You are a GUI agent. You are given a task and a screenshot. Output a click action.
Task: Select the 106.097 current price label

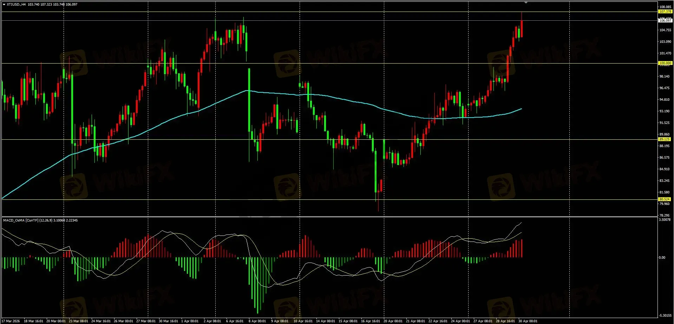(665, 21)
